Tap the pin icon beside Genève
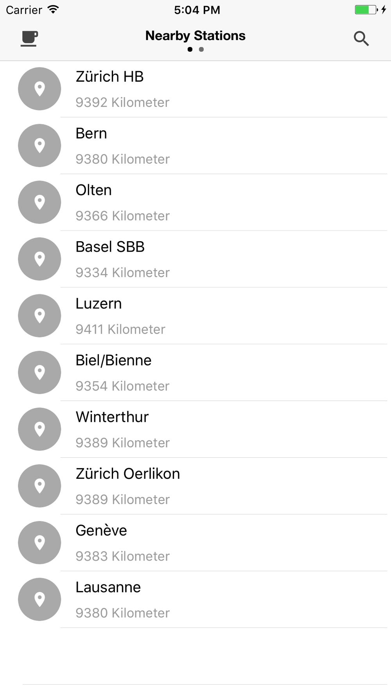The width and height of the screenshot is (391, 696). [39, 543]
